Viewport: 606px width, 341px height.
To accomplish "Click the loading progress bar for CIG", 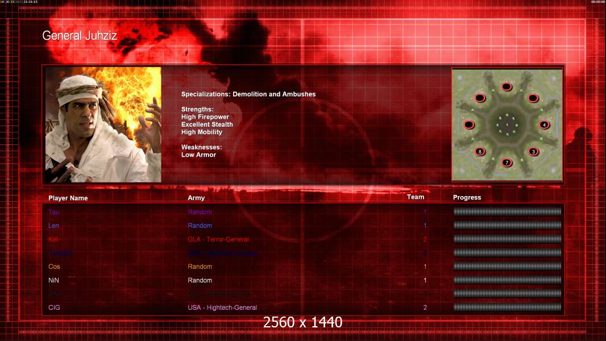I will [507, 307].
